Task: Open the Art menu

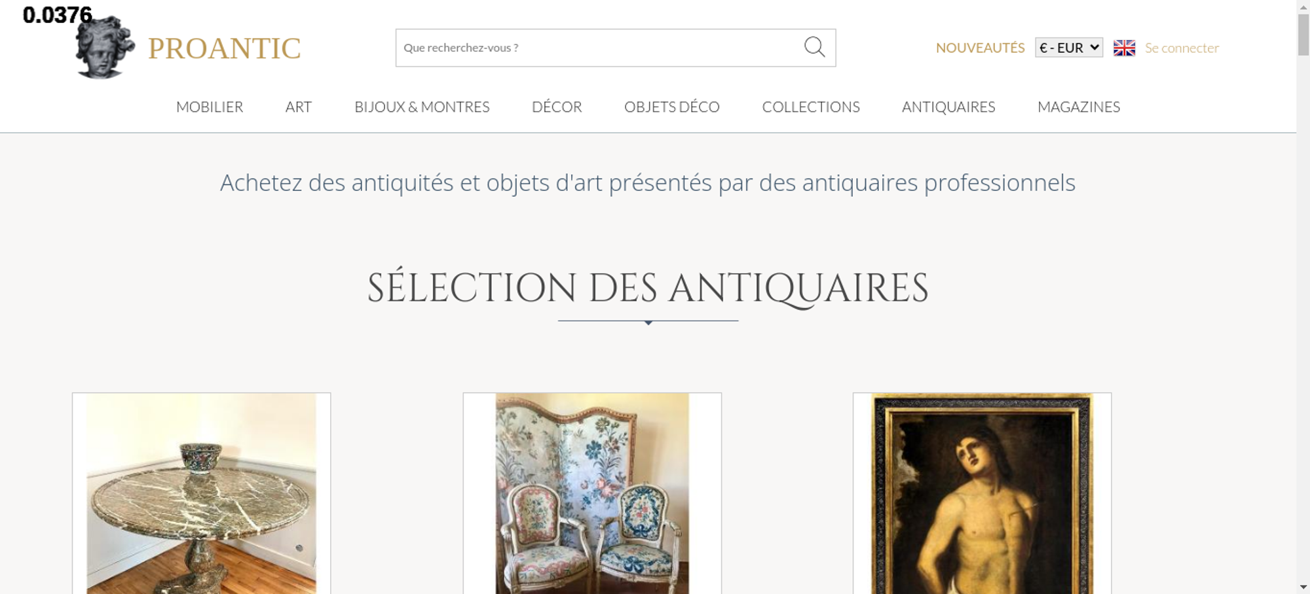Action: (x=298, y=107)
